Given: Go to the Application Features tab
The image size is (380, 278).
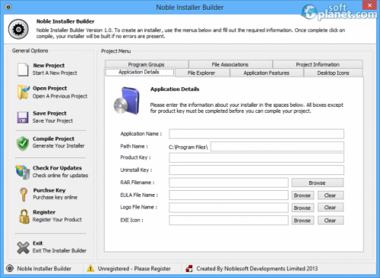Looking at the screenshot, I should point(266,73).
